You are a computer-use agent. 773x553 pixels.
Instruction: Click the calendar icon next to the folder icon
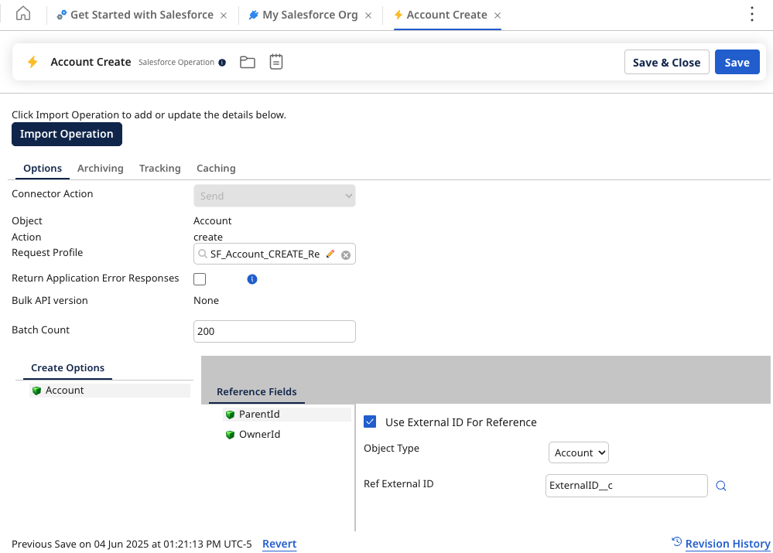point(275,62)
